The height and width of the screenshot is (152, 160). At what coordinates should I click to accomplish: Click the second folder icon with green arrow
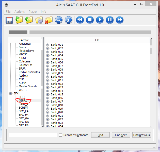tap(29, 20)
